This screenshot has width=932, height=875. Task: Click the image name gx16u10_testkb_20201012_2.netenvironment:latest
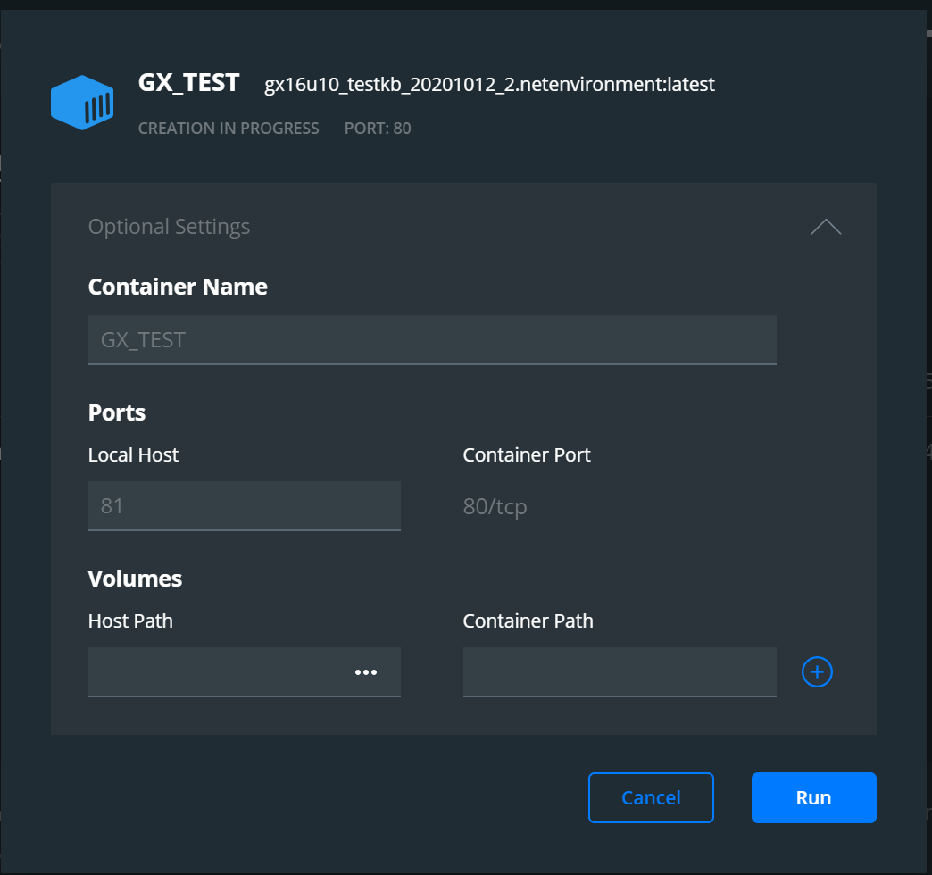489,85
